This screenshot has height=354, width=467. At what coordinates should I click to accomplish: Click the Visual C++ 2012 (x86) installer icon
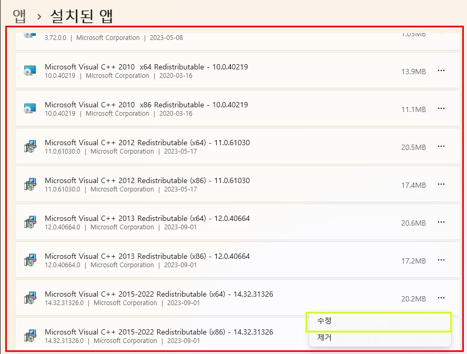coord(30,185)
